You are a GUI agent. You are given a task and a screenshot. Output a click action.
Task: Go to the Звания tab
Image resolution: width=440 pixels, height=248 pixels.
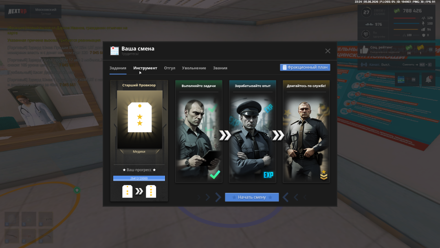[220, 68]
